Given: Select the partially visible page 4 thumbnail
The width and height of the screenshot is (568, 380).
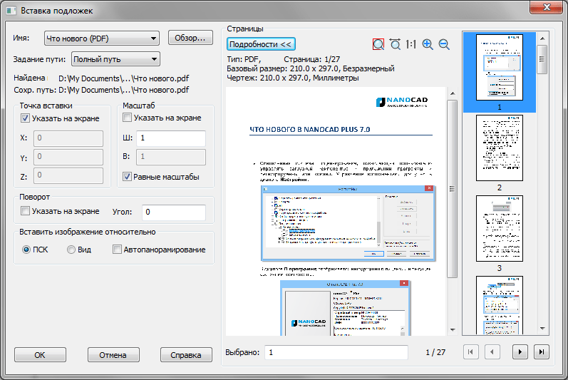Looking at the screenshot, I should coord(499,305).
